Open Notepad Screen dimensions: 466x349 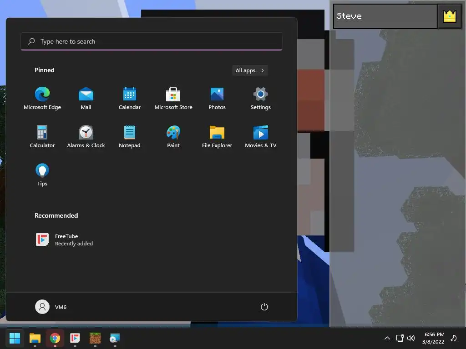coord(130,136)
